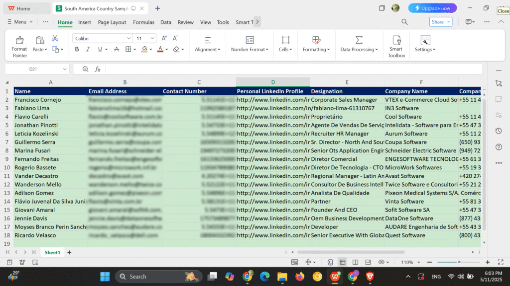
Task: Open File Explorer from taskbar
Action: (x=282, y=277)
